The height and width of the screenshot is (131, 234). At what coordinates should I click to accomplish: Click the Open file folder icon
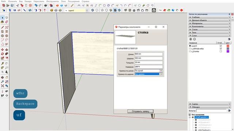point(8,5)
